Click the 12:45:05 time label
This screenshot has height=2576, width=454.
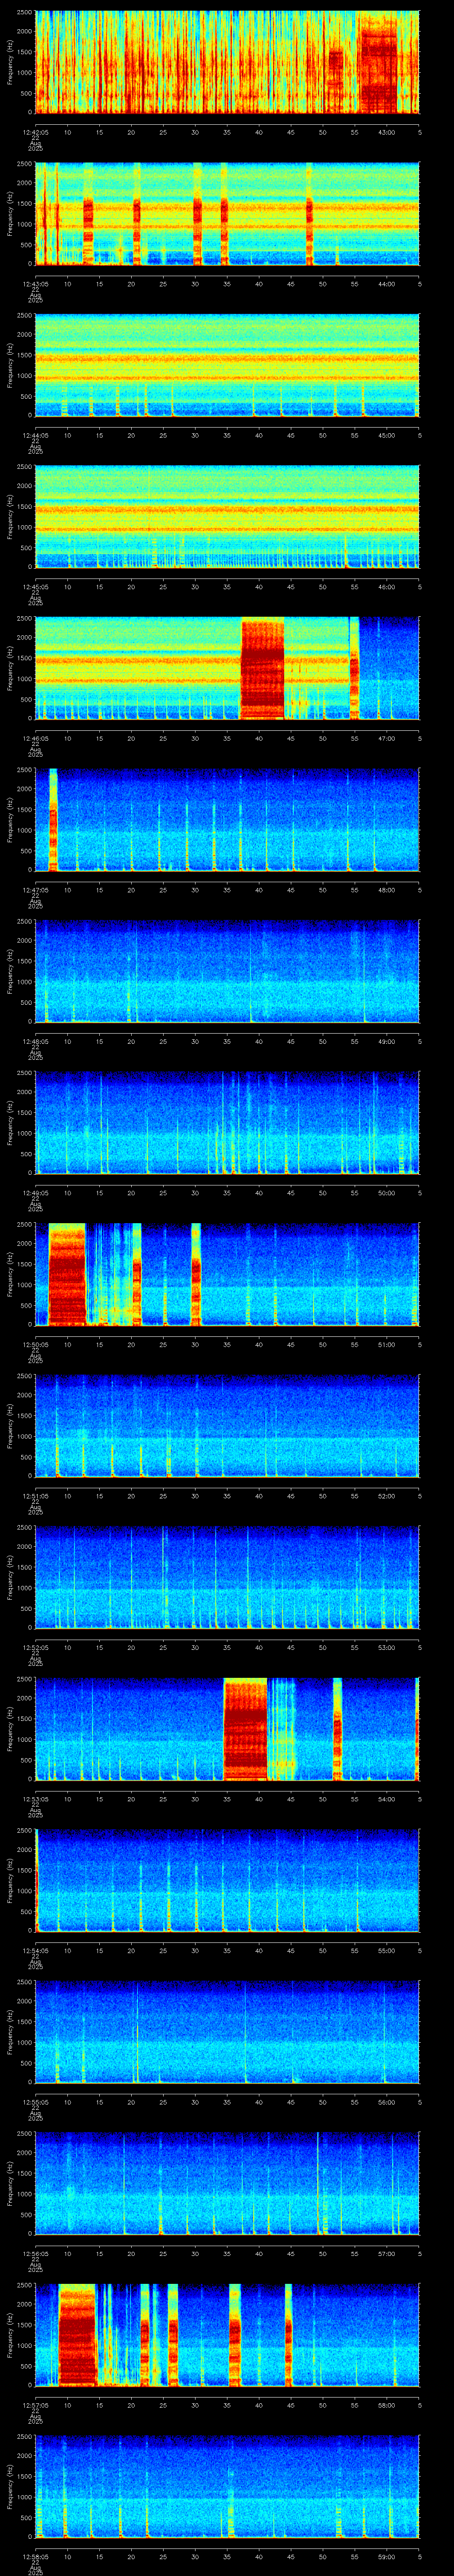click(36, 587)
